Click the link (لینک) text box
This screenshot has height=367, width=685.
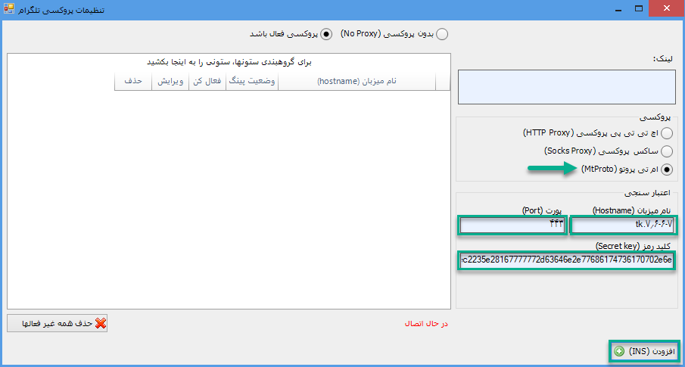(x=565, y=87)
